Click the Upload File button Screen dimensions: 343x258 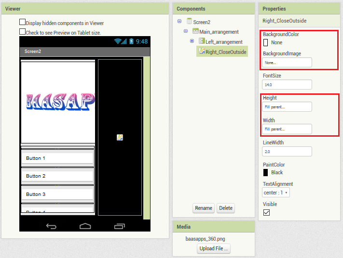(214, 249)
